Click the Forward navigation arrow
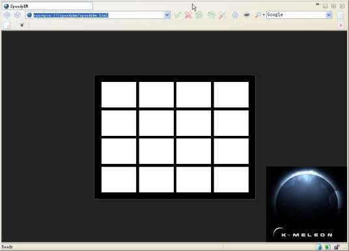Viewport: 349px width, 251px height. pos(18,15)
